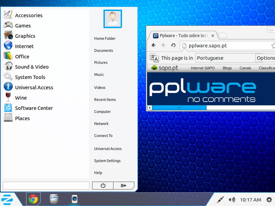
Task: Open Universal Access in right column
Action: (x=108, y=149)
